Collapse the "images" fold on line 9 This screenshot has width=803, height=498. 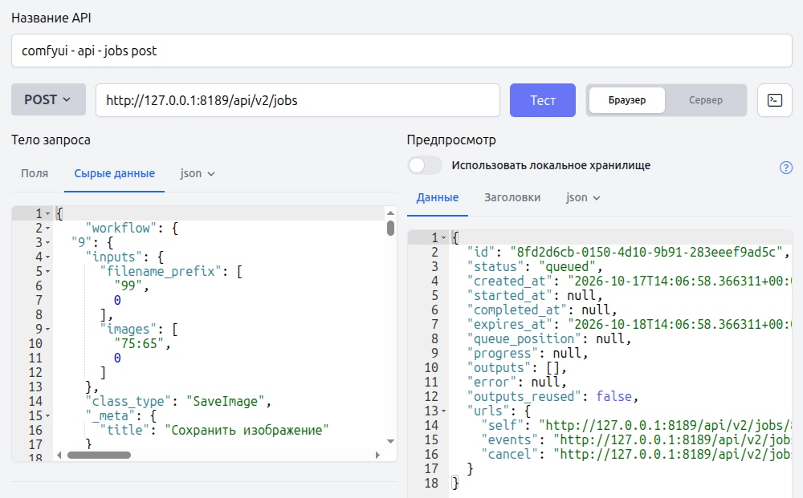(48, 330)
